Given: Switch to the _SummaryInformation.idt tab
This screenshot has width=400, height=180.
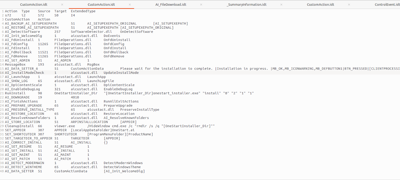Looking at the screenshot, I should click(246, 4).
